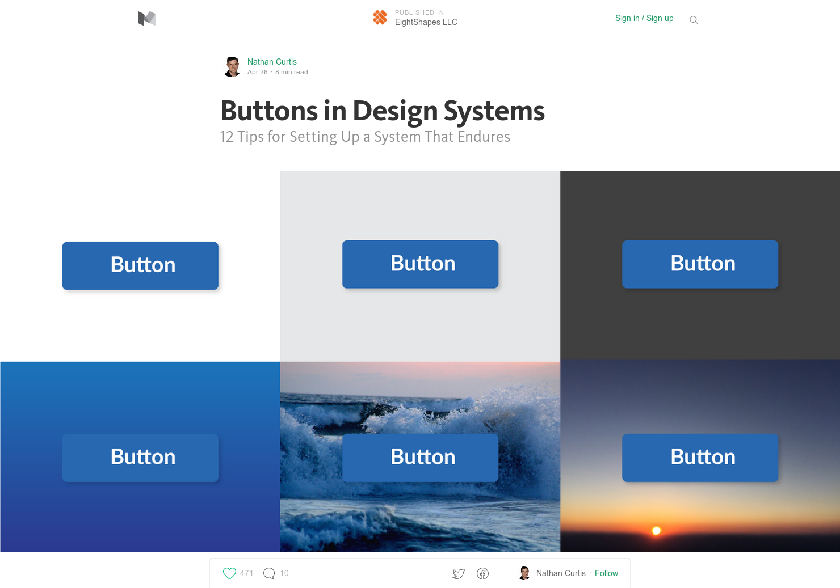840x588 pixels.
Task: Click the Nathan Curtis author name link
Action: coord(272,62)
